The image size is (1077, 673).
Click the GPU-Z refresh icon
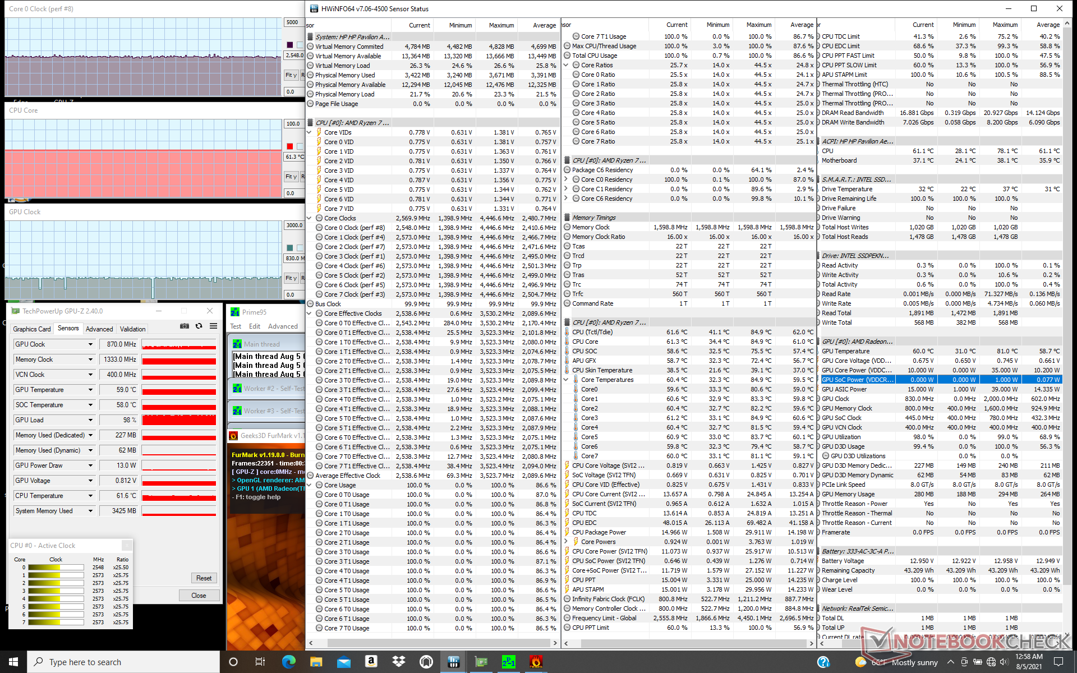pyautogui.click(x=199, y=326)
